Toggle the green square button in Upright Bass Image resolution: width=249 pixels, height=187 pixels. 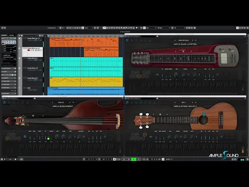click(48, 138)
